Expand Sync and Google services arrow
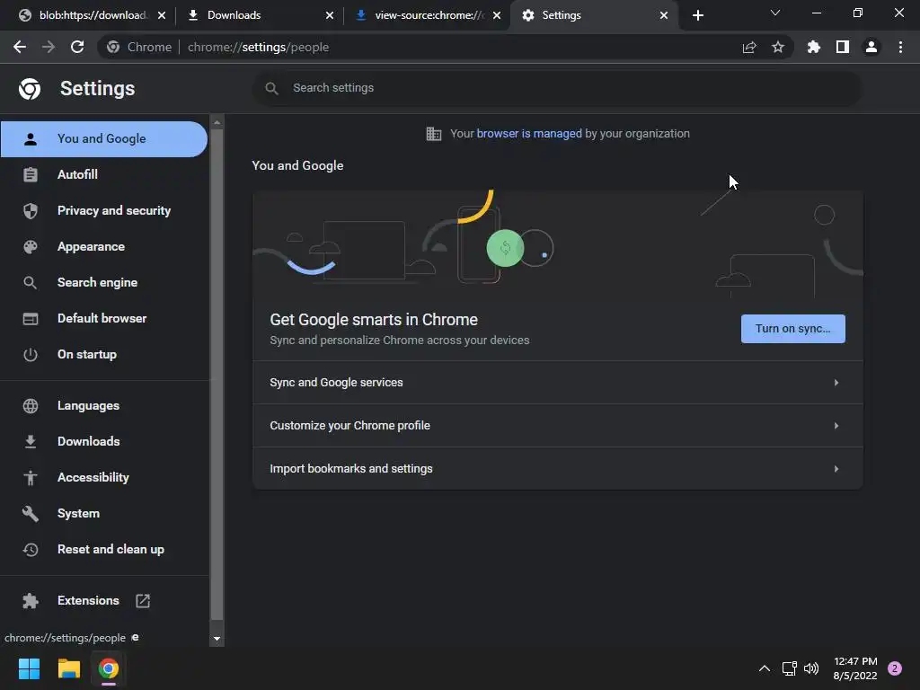Screen dimensions: 920x690 [x=836, y=383]
